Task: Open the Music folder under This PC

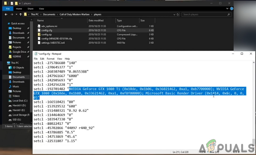Action: tap(16, 87)
